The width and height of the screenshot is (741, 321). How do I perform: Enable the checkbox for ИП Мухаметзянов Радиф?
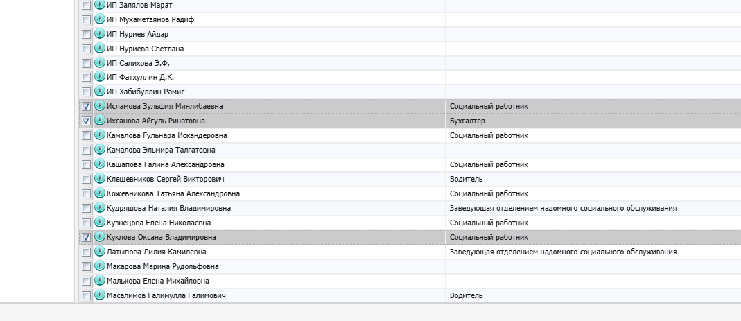(87, 19)
